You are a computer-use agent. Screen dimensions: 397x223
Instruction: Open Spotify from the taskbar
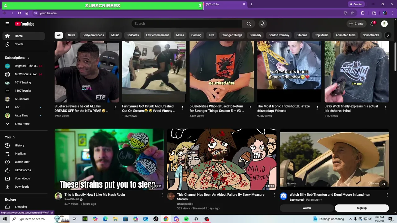pyautogui.click(x=186, y=219)
